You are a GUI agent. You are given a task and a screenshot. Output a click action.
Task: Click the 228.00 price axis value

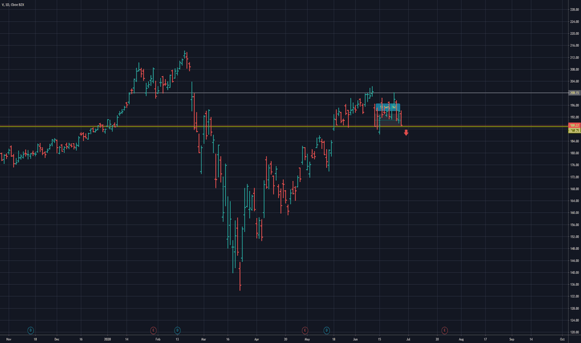pos(575,9)
